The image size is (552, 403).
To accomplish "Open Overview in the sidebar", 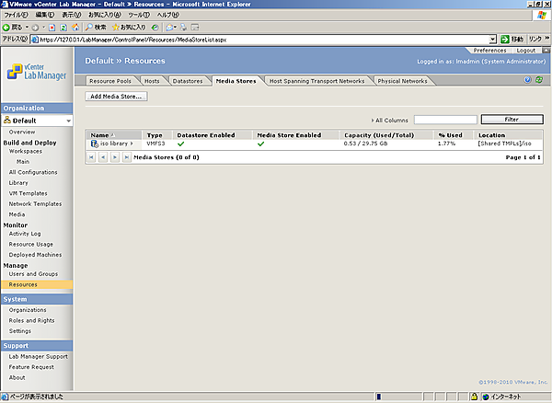I will tap(22, 132).
